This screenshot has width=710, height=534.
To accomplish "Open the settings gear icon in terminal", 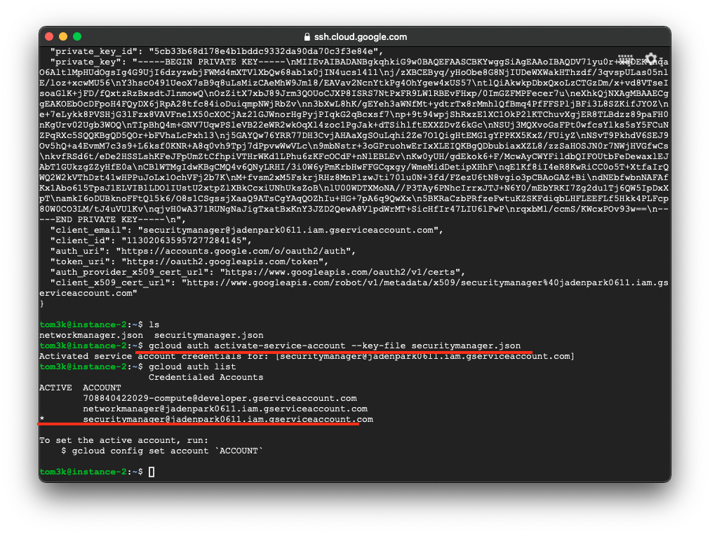I will (651, 60).
